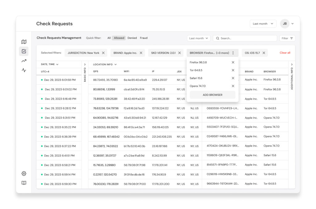Image resolution: width=316 pixels, height=209 pixels.
Task: Click WiFi MAC 3f:0f:8e:db:de:16
Action: pyautogui.click(x=134, y=174)
